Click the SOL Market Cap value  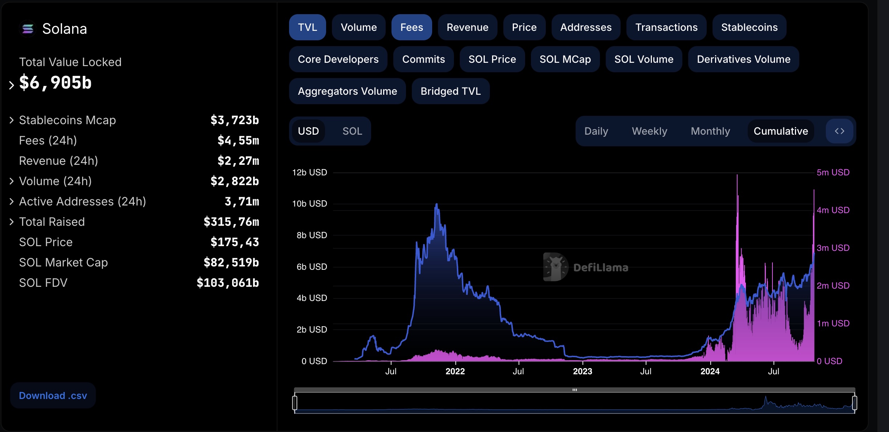point(231,262)
